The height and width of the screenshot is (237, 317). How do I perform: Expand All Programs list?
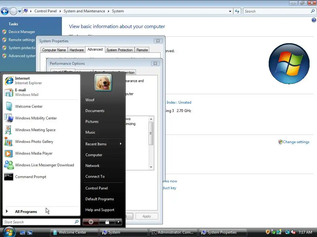pos(41,211)
